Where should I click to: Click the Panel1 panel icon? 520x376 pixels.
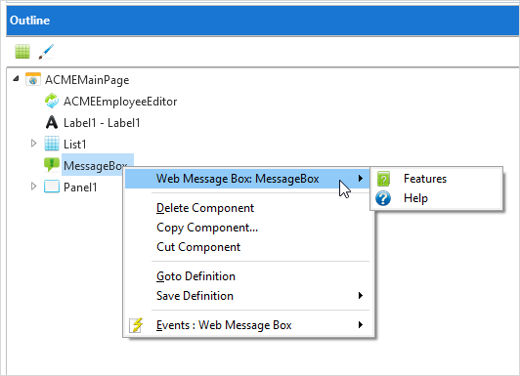(x=52, y=187)
